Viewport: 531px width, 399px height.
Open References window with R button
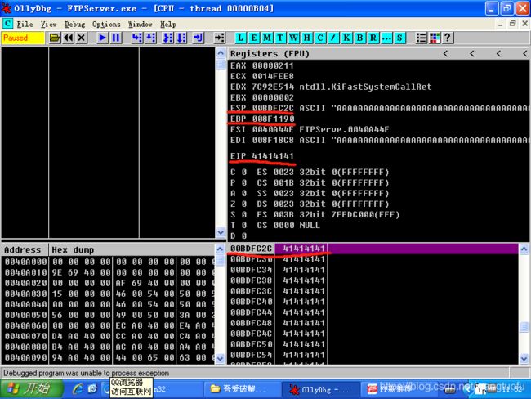tap(373, 38)
